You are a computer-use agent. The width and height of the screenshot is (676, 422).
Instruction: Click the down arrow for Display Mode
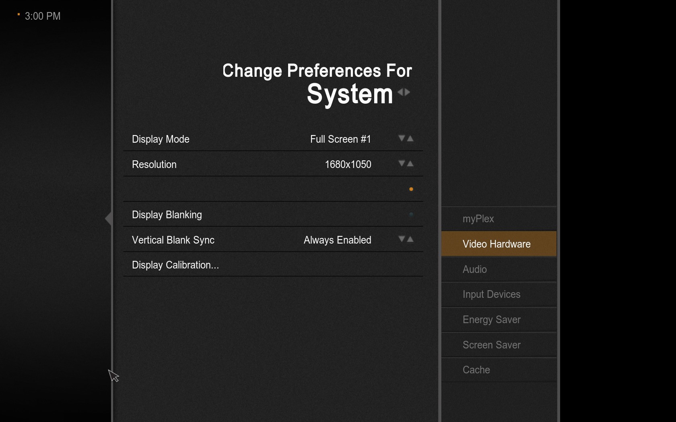click(x=401, y=138)
